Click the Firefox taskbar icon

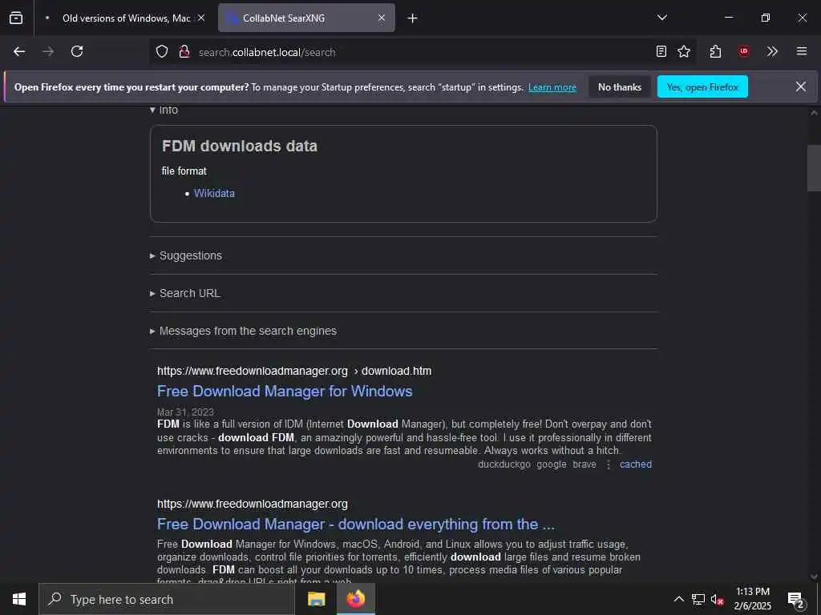(355, 599)
